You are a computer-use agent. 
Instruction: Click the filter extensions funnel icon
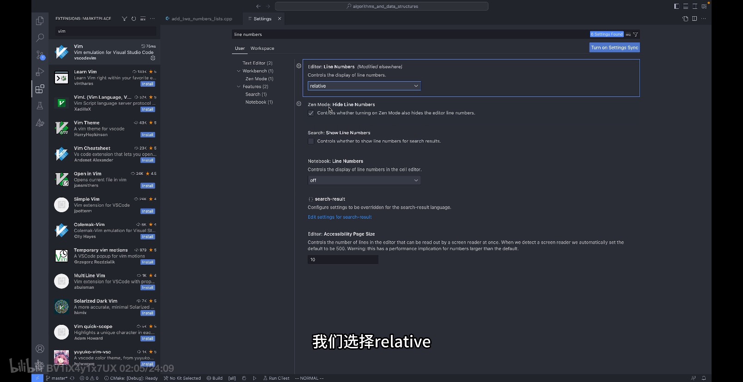pyautogui.click(x=124, y=19)
